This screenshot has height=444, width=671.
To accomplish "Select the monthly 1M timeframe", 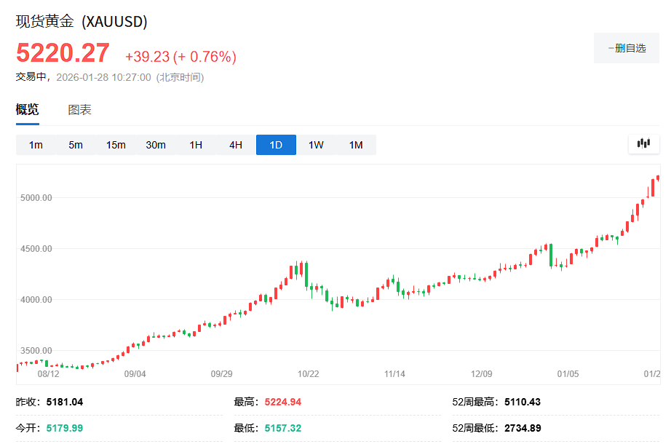I will pos(356,145).
